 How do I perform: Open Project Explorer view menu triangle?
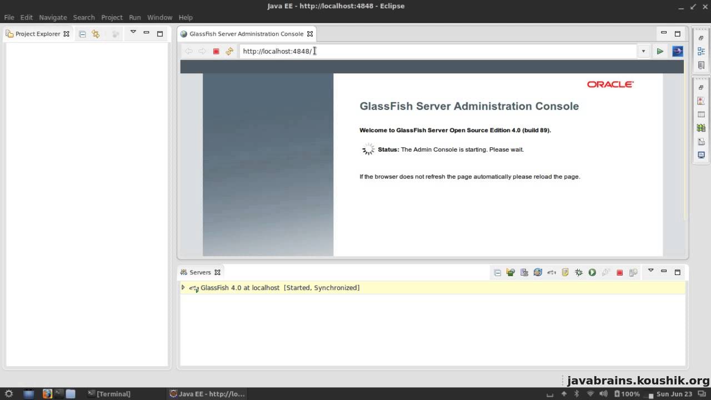(x=133, y=32)
